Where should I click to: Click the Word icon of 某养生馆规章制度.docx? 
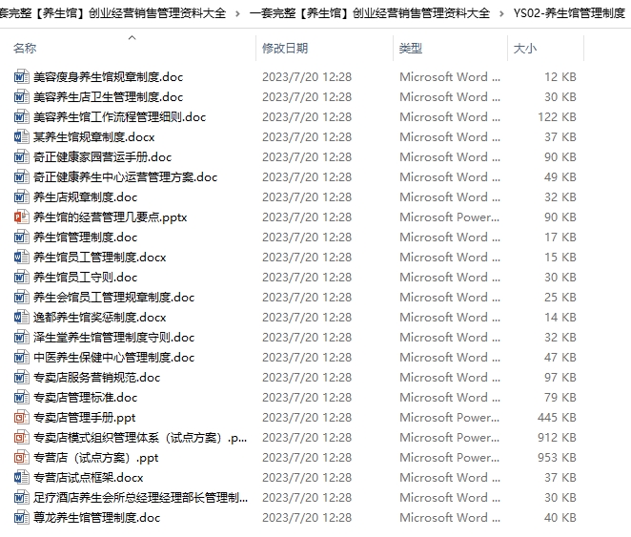[22, 136]
